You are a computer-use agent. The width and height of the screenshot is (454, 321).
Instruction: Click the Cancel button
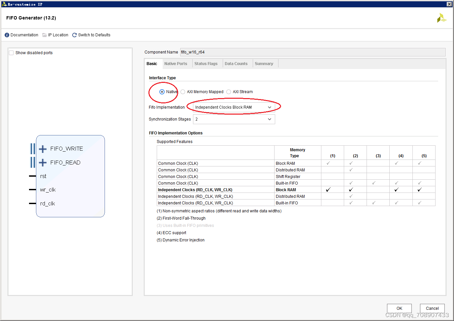(x=432, y=308)
